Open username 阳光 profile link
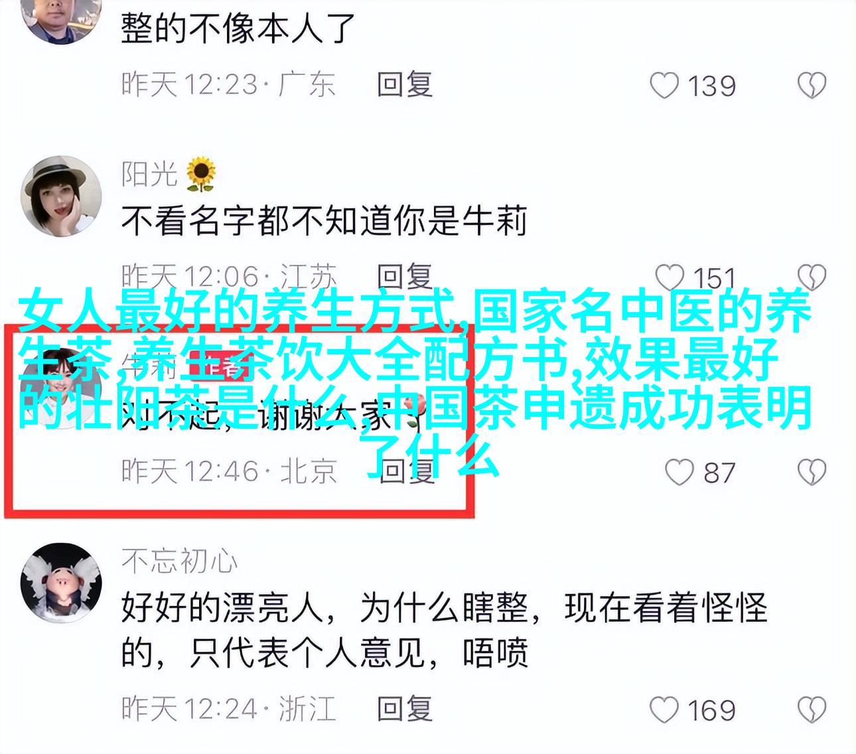This screenshot has width=856, height=754. 150,174
